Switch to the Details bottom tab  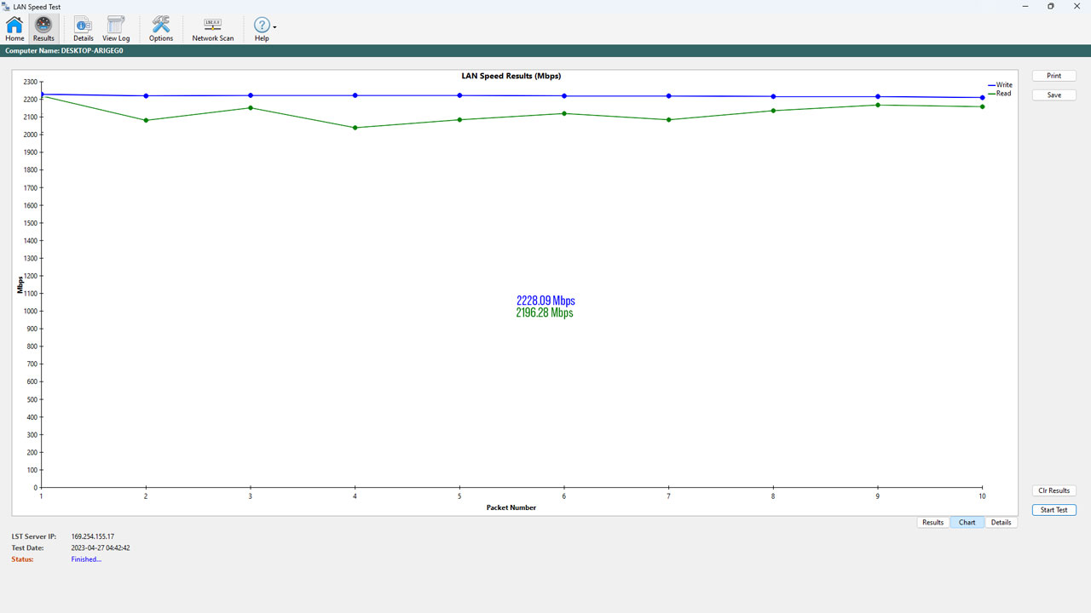point(1002,522)
